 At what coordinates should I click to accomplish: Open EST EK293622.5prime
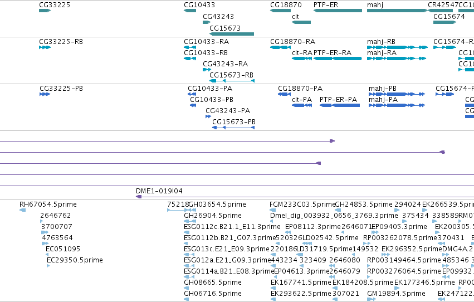click(301, 294)
